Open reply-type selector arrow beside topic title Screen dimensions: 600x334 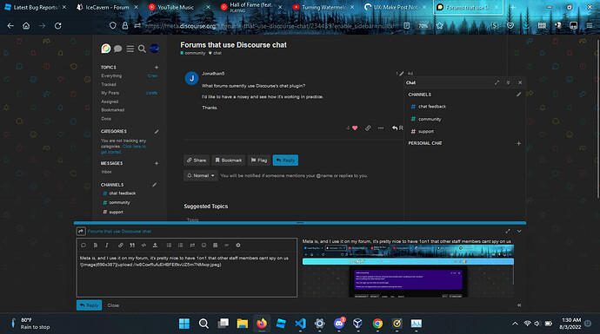pos(81,231)
